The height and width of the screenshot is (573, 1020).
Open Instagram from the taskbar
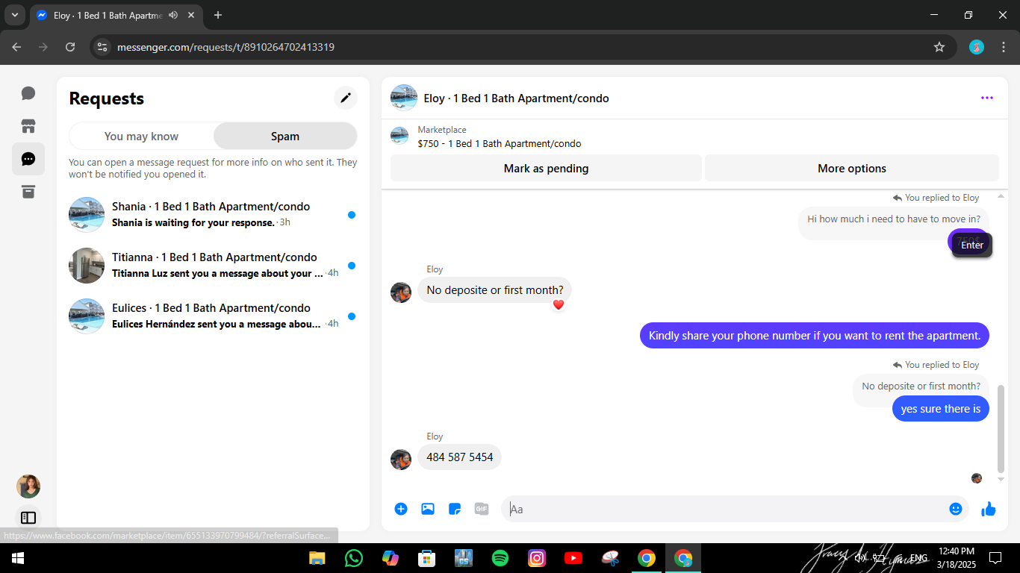pyautogui.click(x=537, y=558)
